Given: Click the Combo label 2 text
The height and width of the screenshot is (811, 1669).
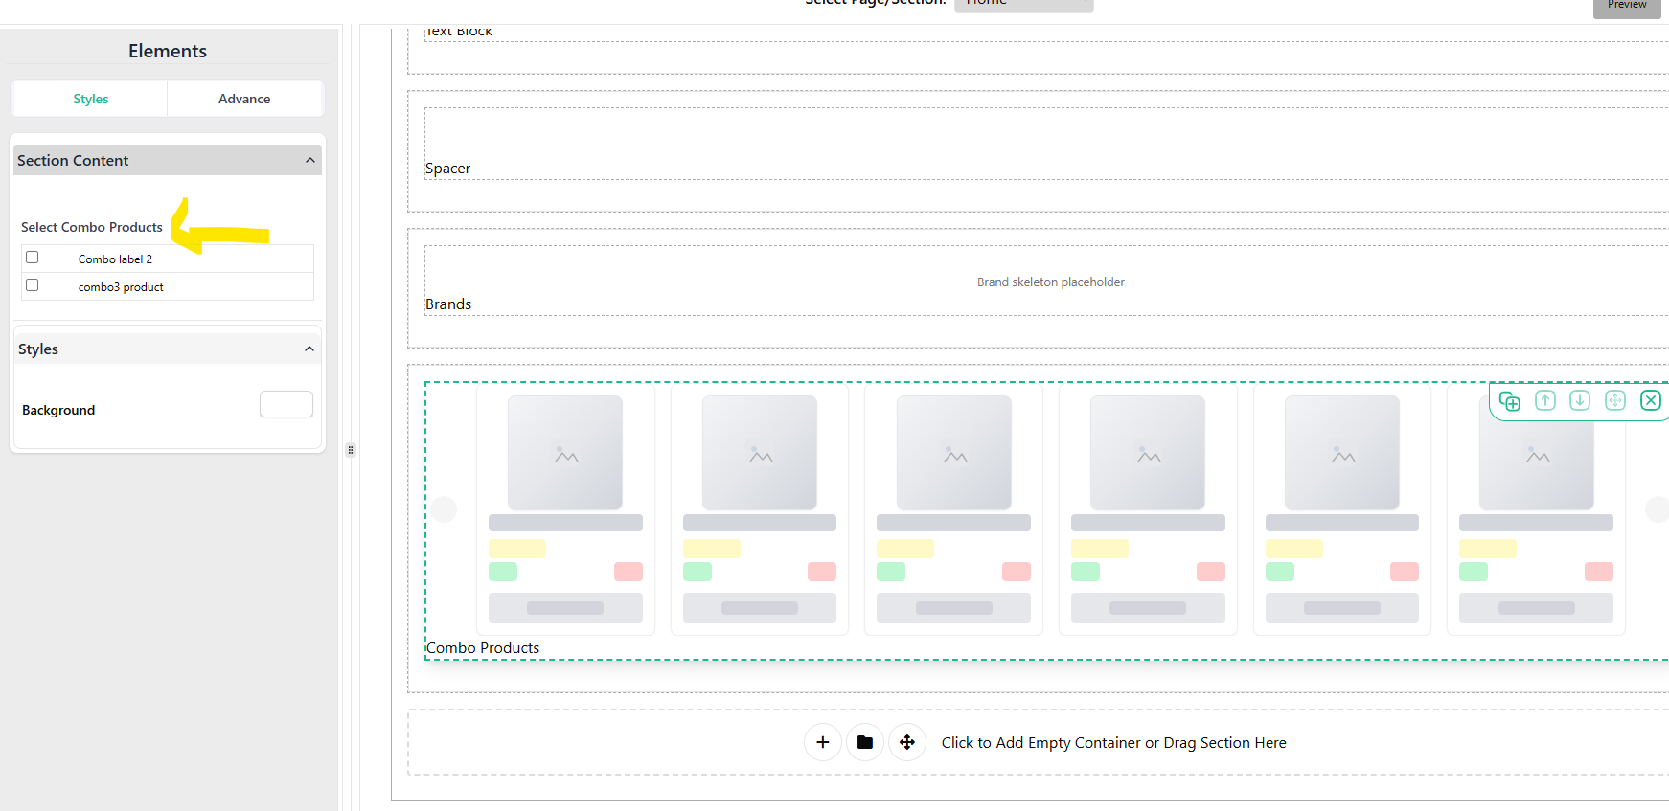Looking at the screenshot, I should tap(115, 259).
